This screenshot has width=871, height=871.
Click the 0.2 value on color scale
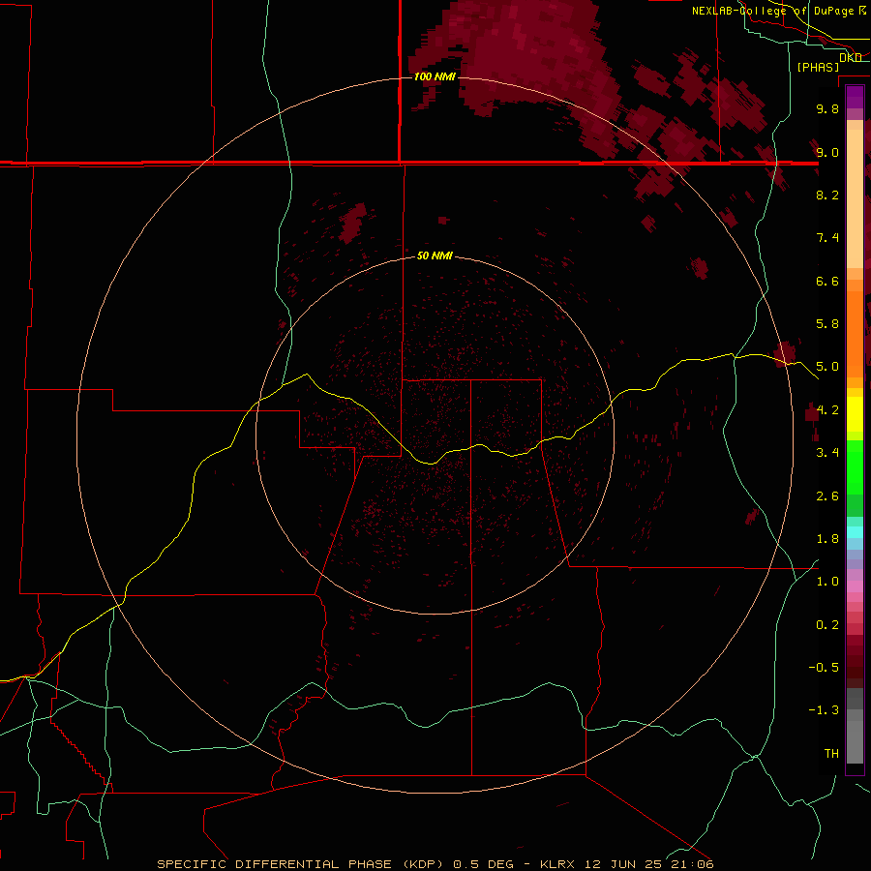click(x=827, y=625)
